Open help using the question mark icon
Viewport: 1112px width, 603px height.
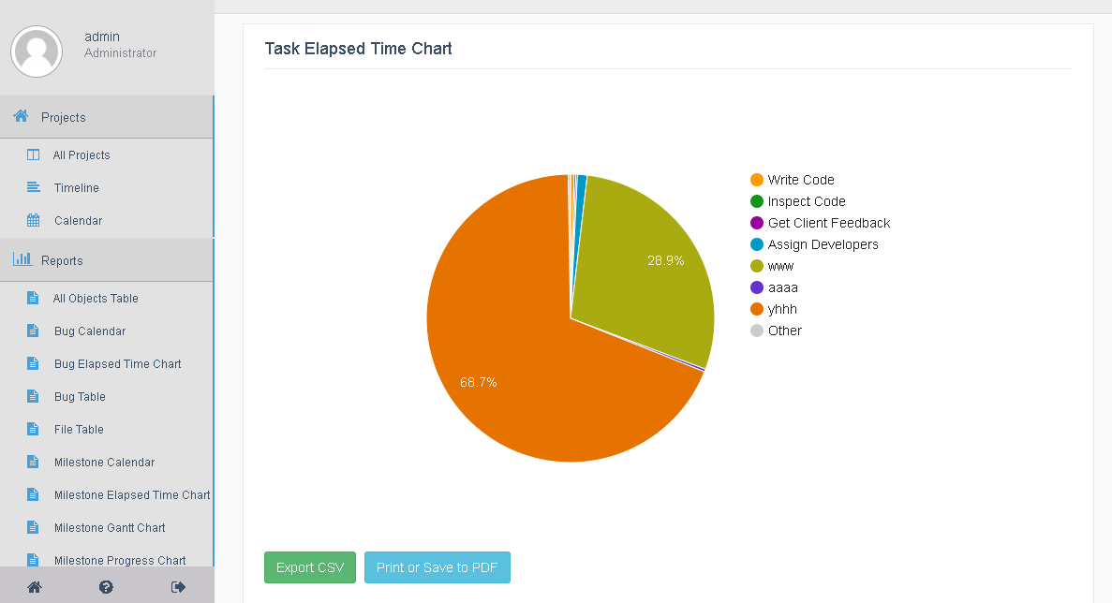coord(106,586)
